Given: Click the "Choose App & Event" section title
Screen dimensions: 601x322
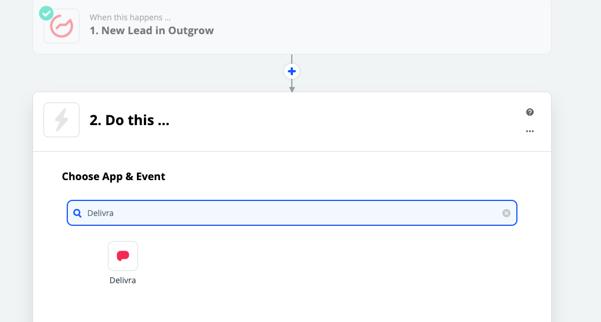Looking at the screenshot, I should click(114, 177).
